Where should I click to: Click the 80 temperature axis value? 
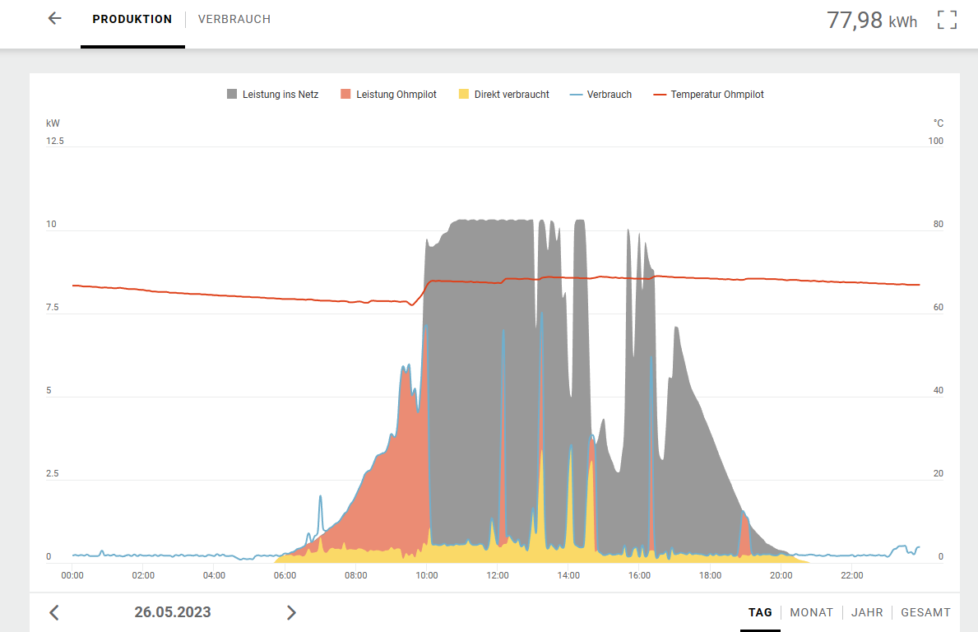(x=938, y=224)
